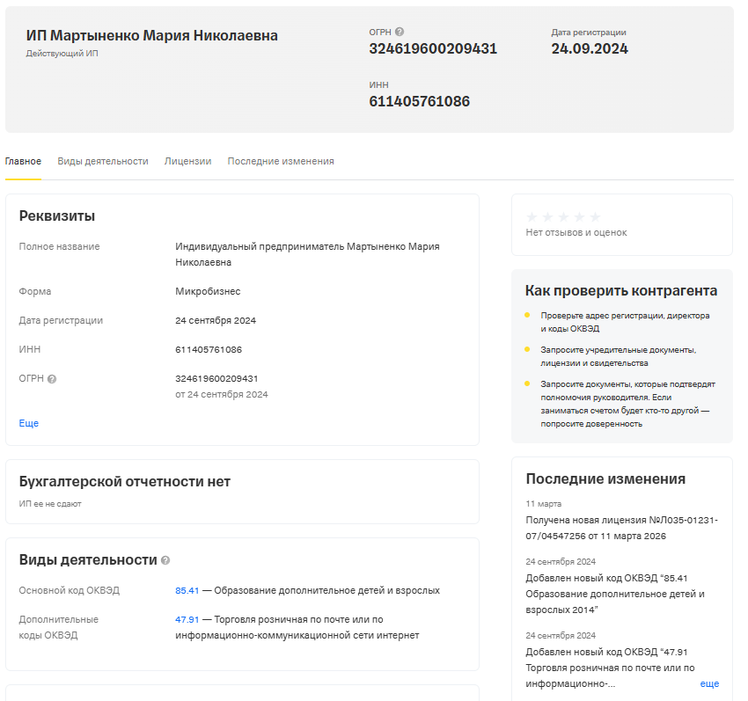Open the Последние изменения tab
Screen dimensions: 748x701
pyautogui.click(x=281, y=162)
